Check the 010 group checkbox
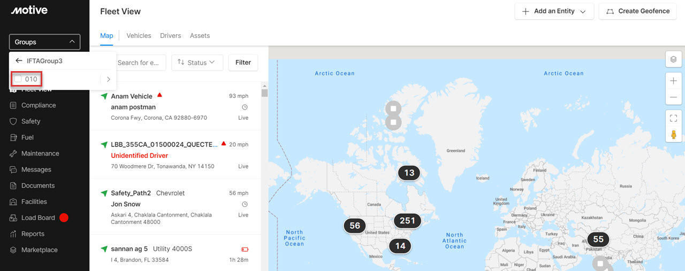 pyautogui.click(x=18, y=79)
